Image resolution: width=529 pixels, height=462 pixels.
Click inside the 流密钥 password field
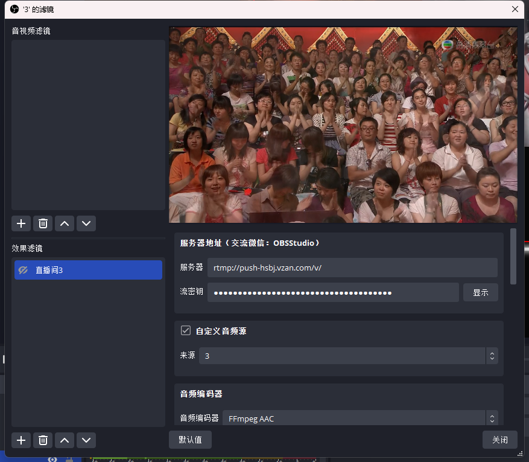click(332, 292)
